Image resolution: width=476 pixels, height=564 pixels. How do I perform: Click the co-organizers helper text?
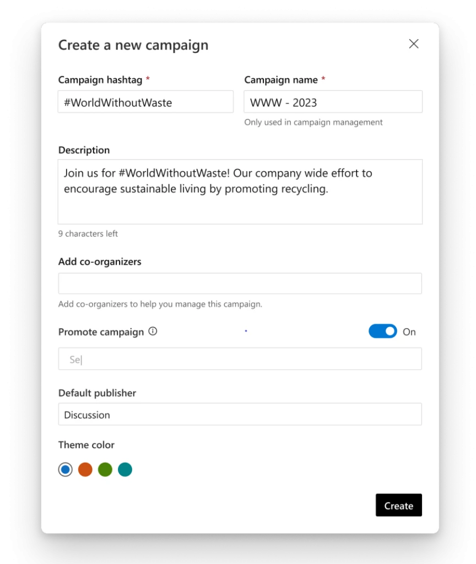click(x=160, y=304)
